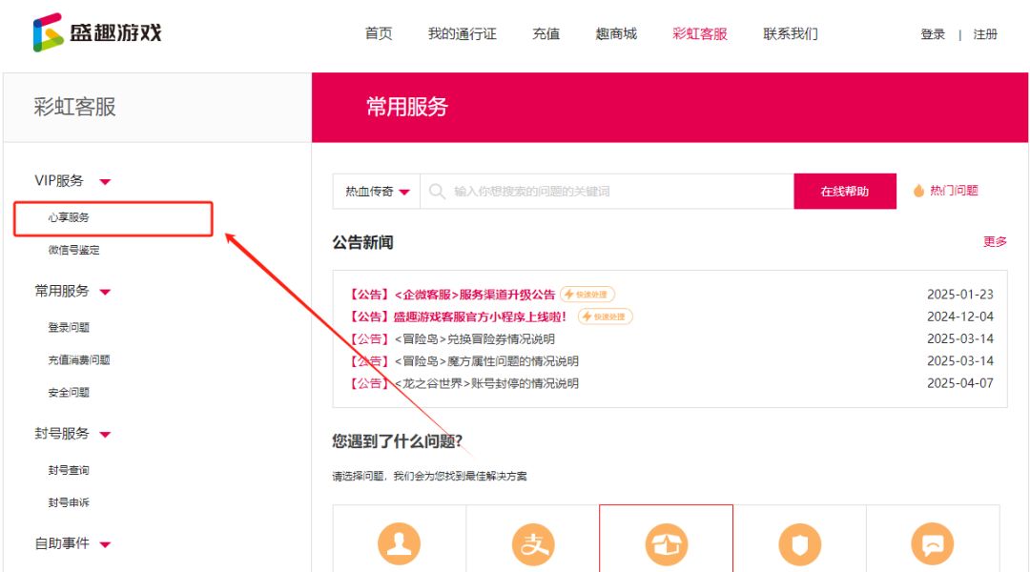Open 微信号鉴定 in sidebar
This screenshot has height=572, width=1030.
(x=73, y=250)
